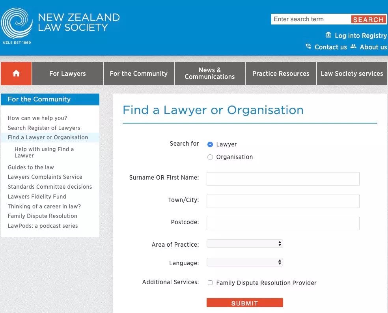
Task: Click the New Zealand Law Society spiral logo
Action: click(x=17, y=24)
